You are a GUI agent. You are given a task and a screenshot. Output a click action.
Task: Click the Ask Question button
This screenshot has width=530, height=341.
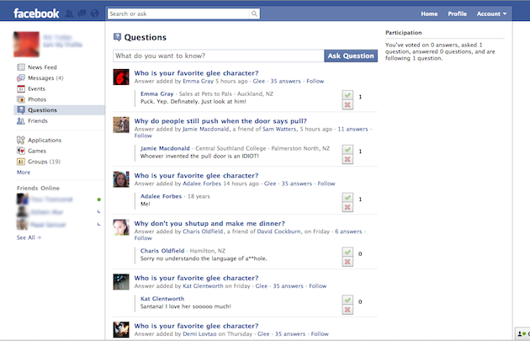[351, 56]
